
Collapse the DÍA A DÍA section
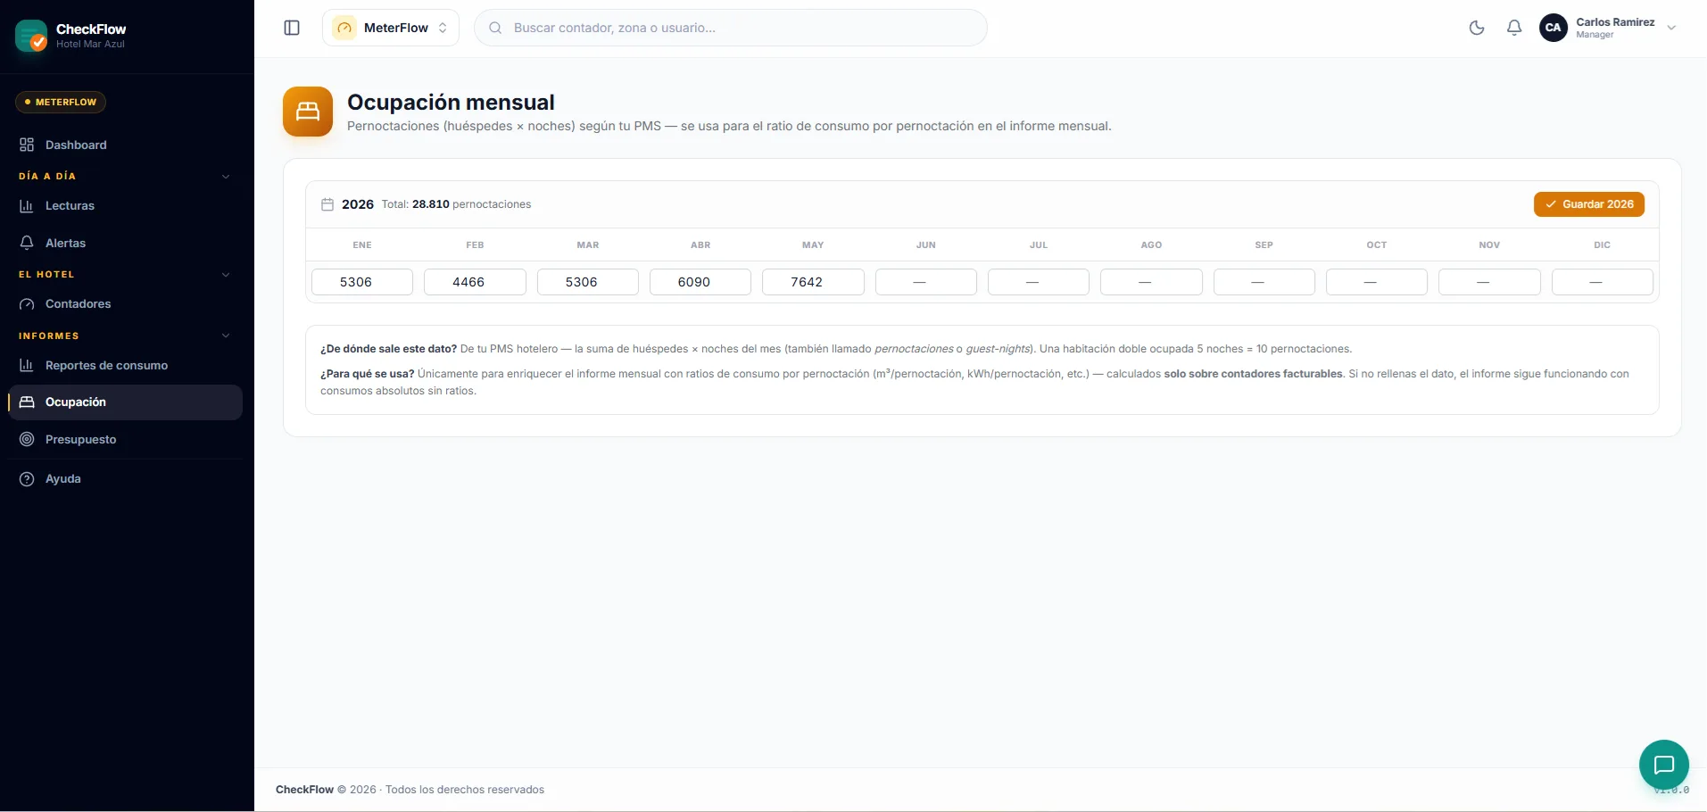pyautogui.click(x=226, y=177)
